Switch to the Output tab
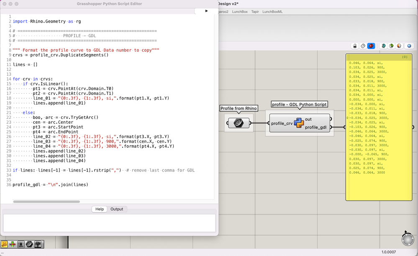 pyautogui.click(x=117, y=209)
